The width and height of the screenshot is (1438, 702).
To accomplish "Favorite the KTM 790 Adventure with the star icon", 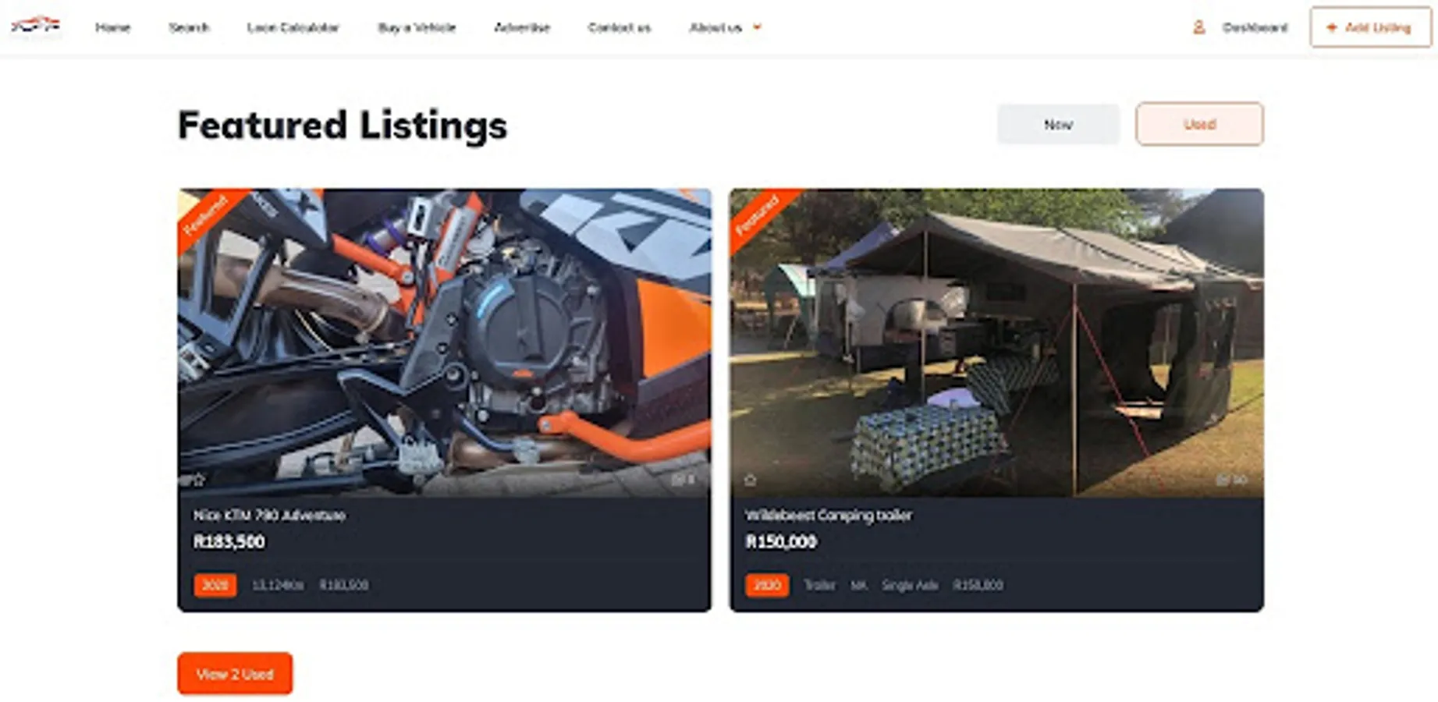I will point(198,479).
